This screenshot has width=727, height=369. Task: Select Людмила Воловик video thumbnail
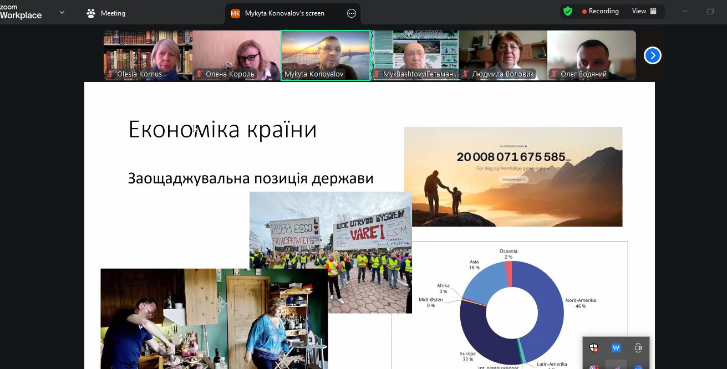[503, 54]
